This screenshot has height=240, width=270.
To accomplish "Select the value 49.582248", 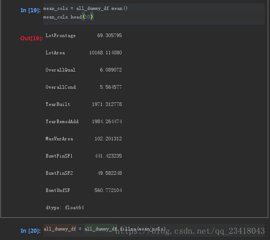I will (x=110, y=173).
